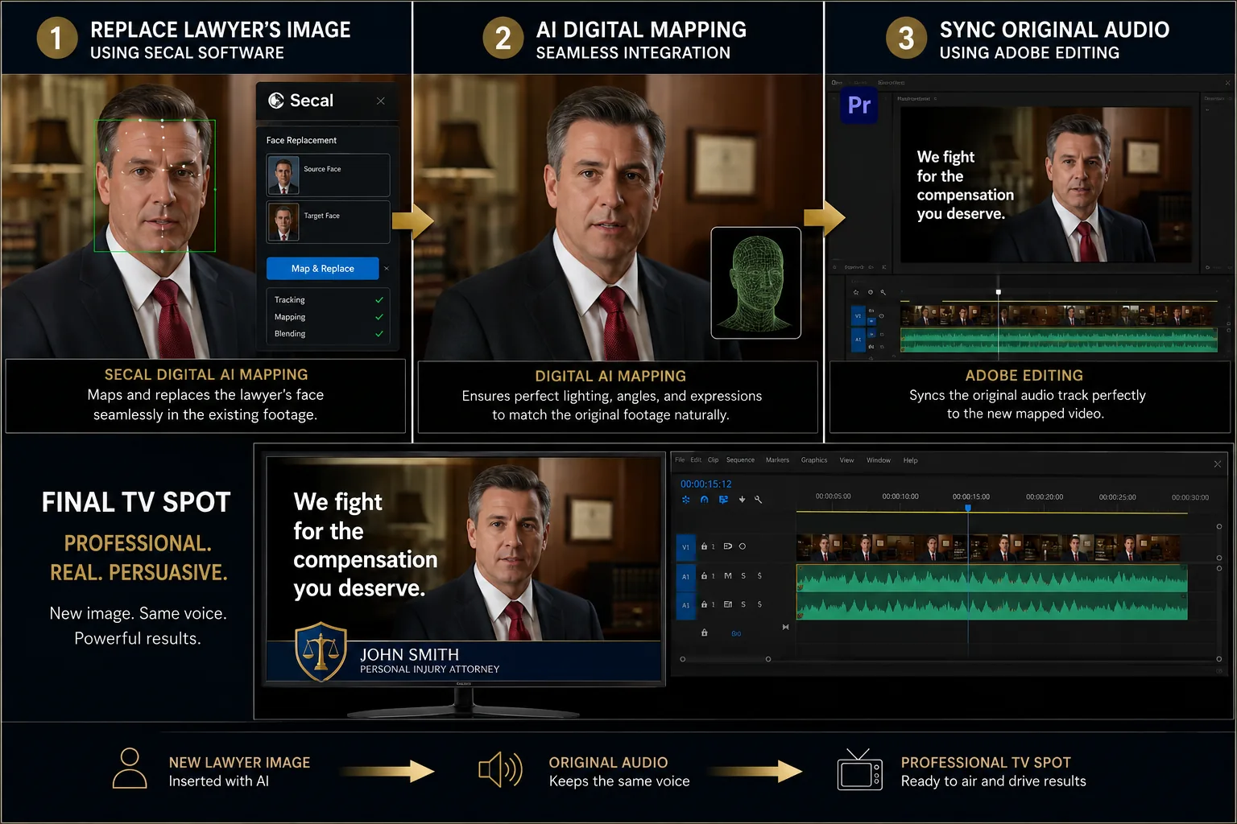This screenshot has height=824, width=1237.
Task: Click the speaker icon beside Original Audio
Action: [x=500, y=770]
